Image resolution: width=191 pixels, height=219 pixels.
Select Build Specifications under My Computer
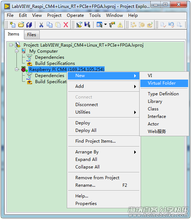pos(55,63)
